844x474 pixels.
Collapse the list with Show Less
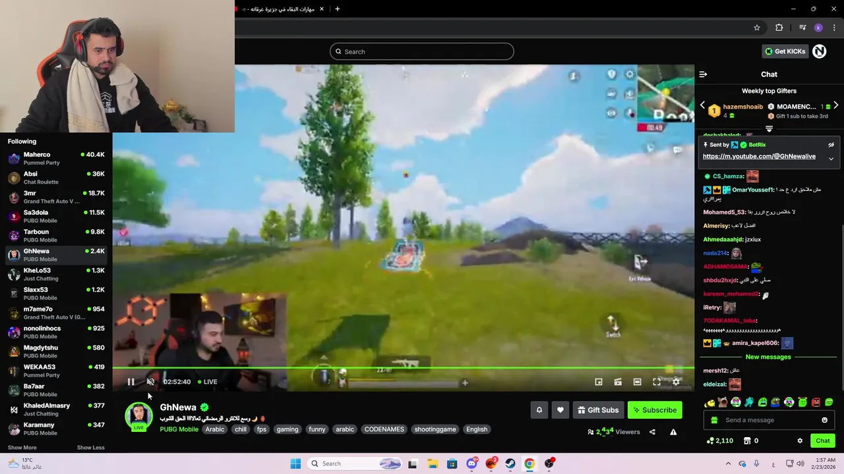point(90,448)
